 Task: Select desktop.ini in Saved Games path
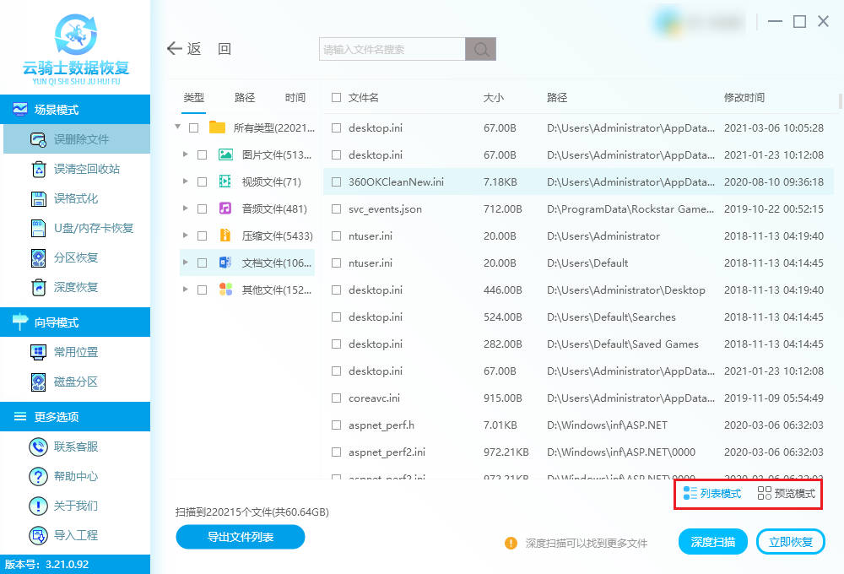point(579,344)
